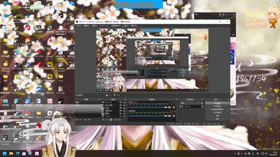Show the hidden 节目单 source
Image resolution: width=280 pixels, height=157 pixels.
click(x=120, y=116)
